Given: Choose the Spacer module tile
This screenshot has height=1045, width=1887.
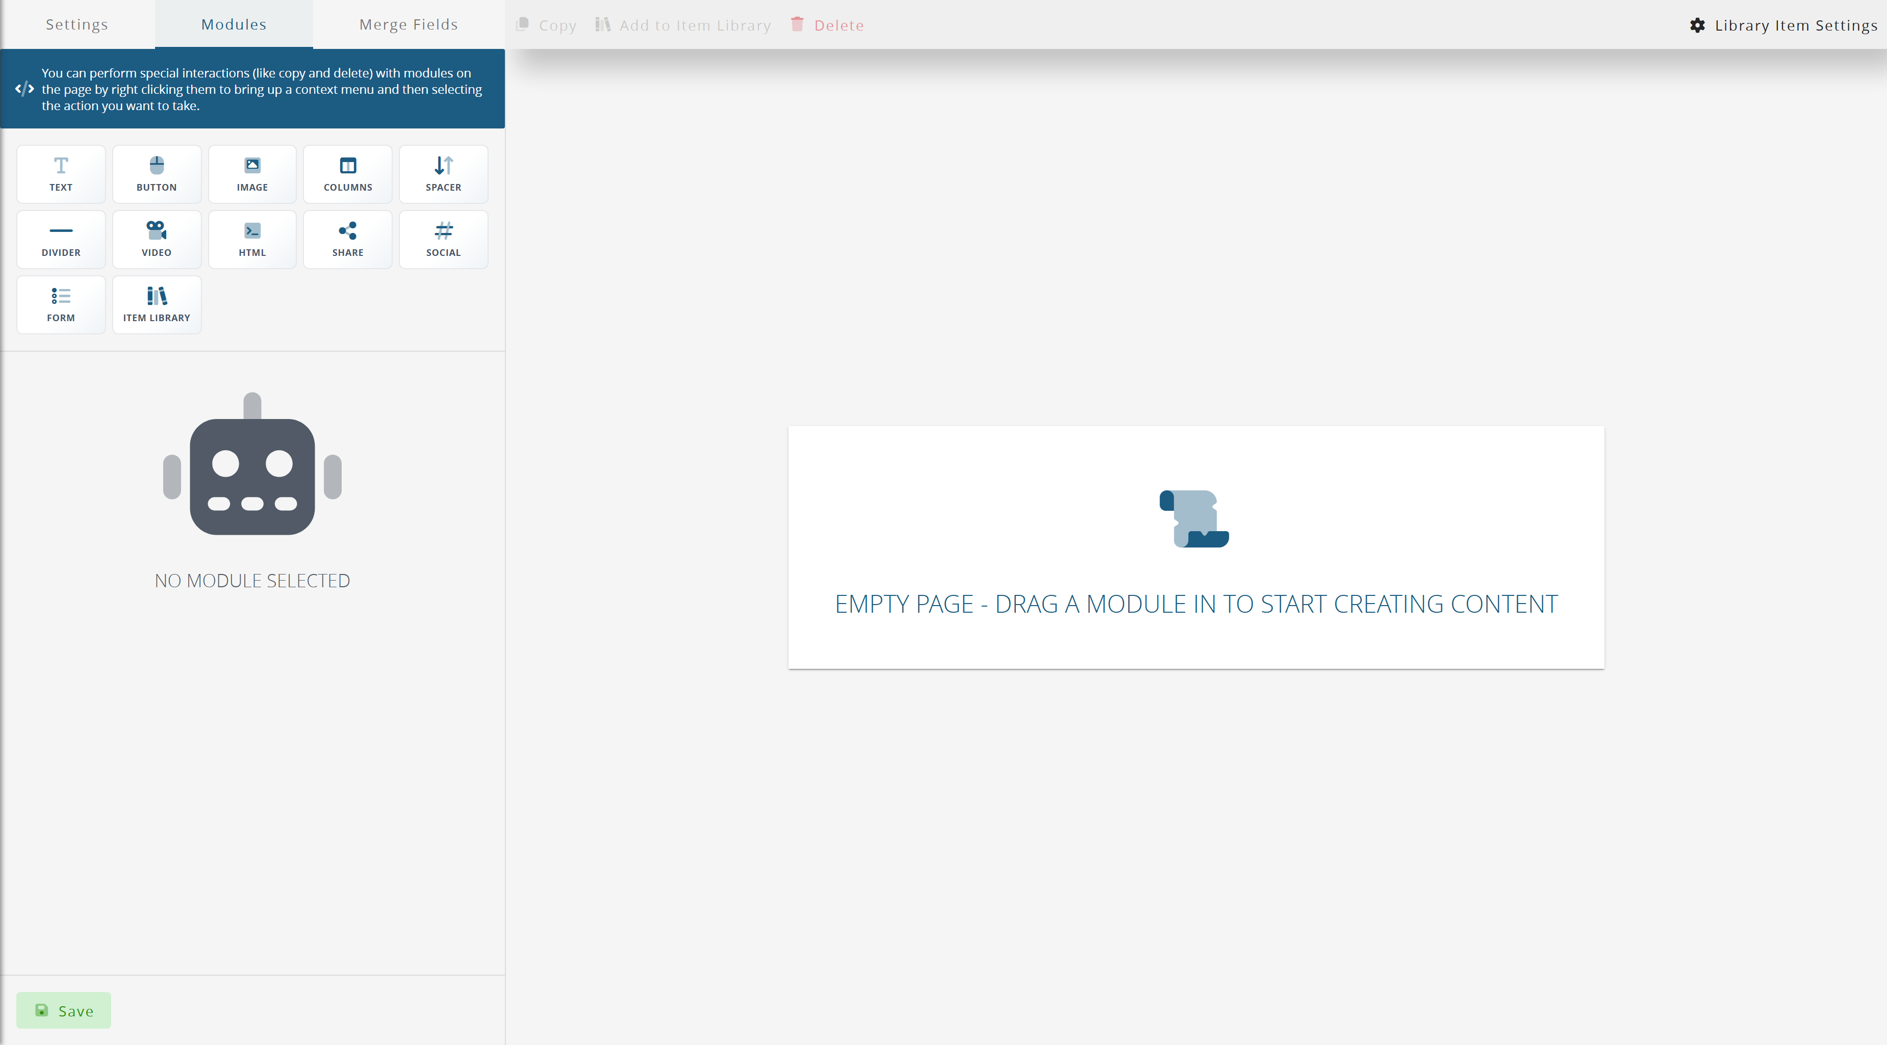Looking at the screenshot, I should click(x=444, y=174).
